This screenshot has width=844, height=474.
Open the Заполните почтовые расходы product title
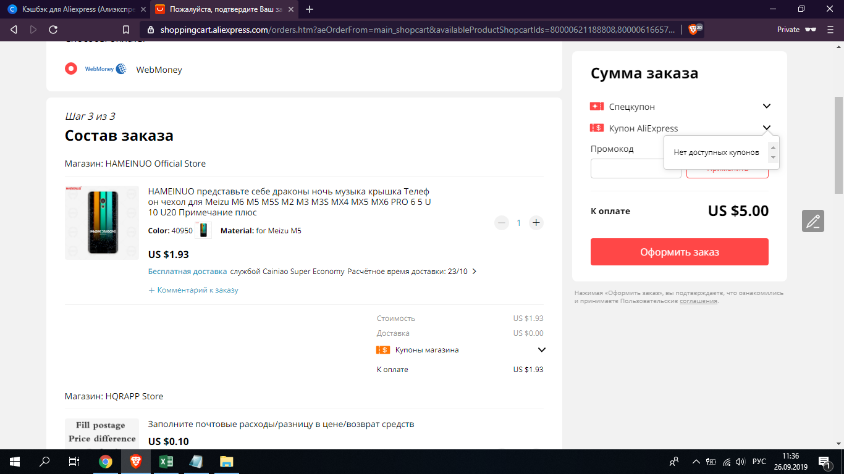(x=281, y=424)
